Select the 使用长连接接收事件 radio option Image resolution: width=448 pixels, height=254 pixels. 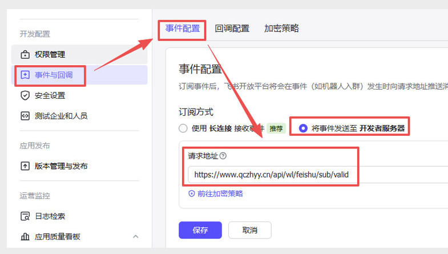(183, 128)
